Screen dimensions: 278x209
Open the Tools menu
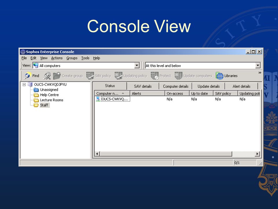coord(85,58)
